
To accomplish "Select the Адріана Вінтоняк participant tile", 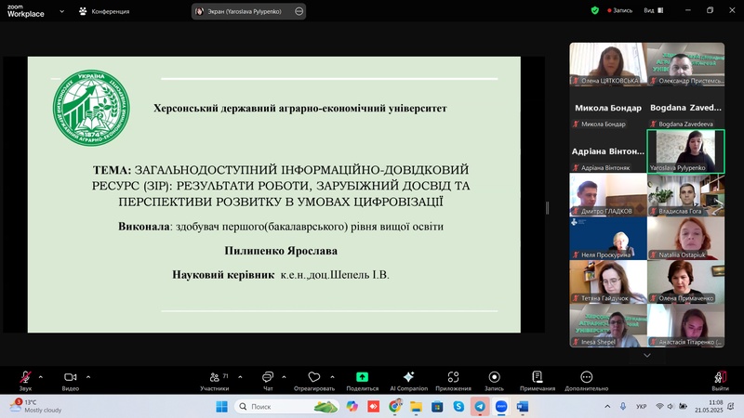I will (x=608, y=151).
